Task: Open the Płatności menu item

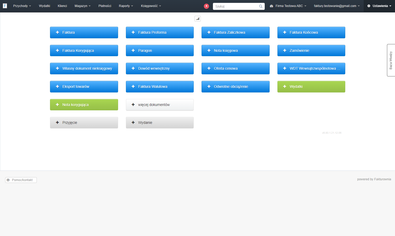Action: click(105, 6)
